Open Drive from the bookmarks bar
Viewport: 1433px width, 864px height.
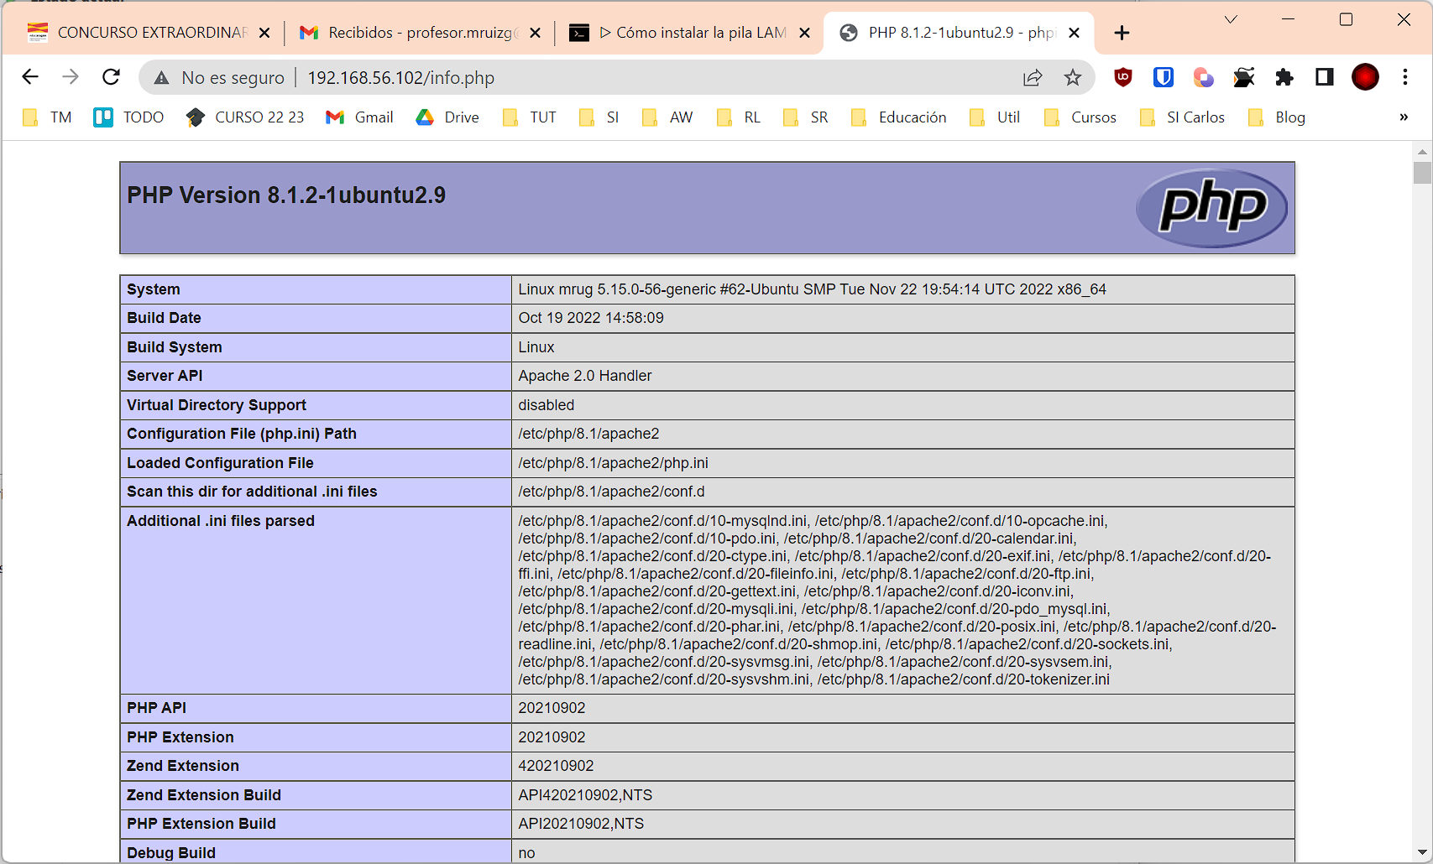(447, 117)
